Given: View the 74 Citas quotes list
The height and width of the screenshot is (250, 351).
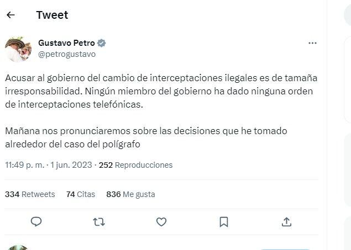Looking at the screenshot, I should pyautogui.click(x=81, y=194).
